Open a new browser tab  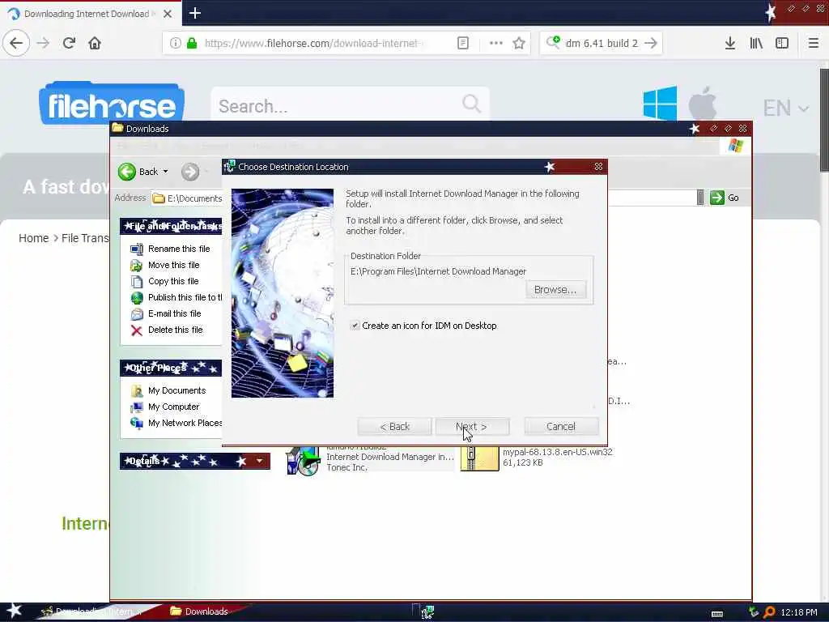195,13
